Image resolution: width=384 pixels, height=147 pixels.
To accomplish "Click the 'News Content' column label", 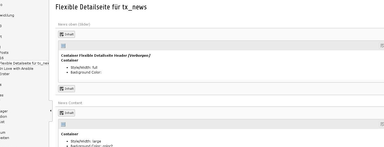I will (x=70, y=103).
